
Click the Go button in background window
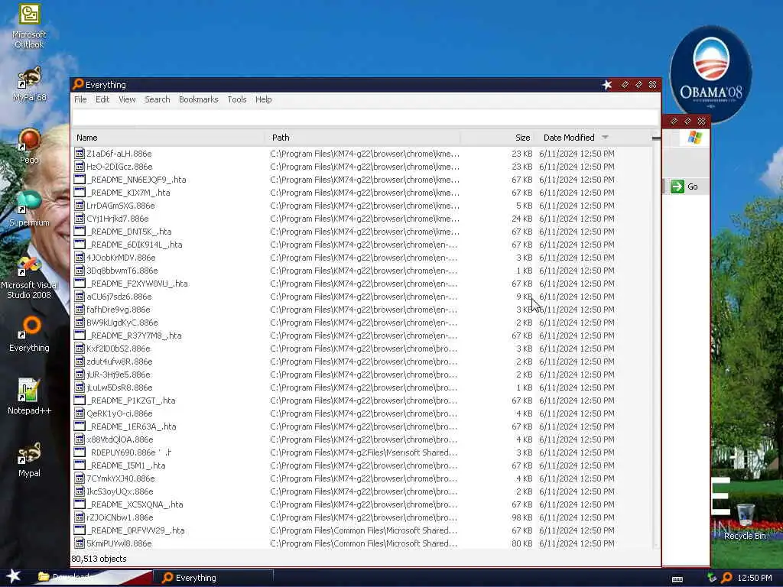point(684,186)
